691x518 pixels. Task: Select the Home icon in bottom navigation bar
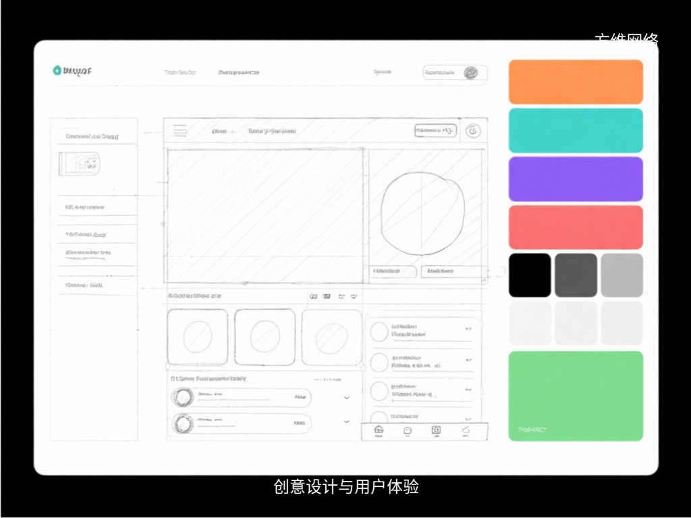tap(378, 430)
